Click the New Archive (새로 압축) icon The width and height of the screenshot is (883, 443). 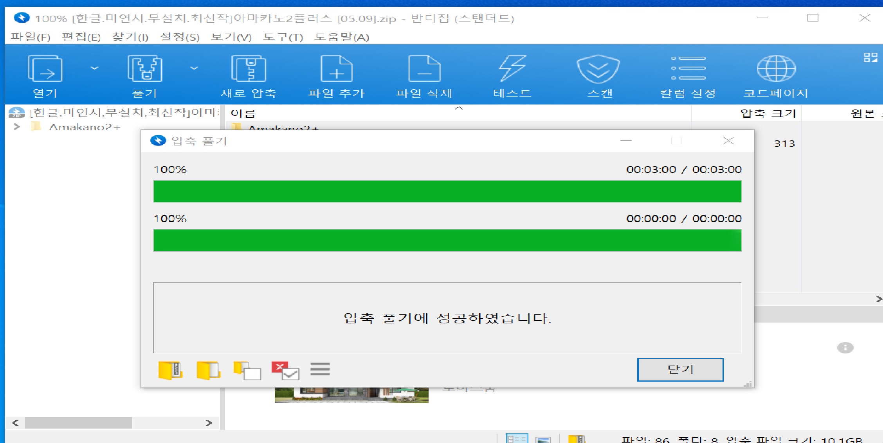(249, 69)
